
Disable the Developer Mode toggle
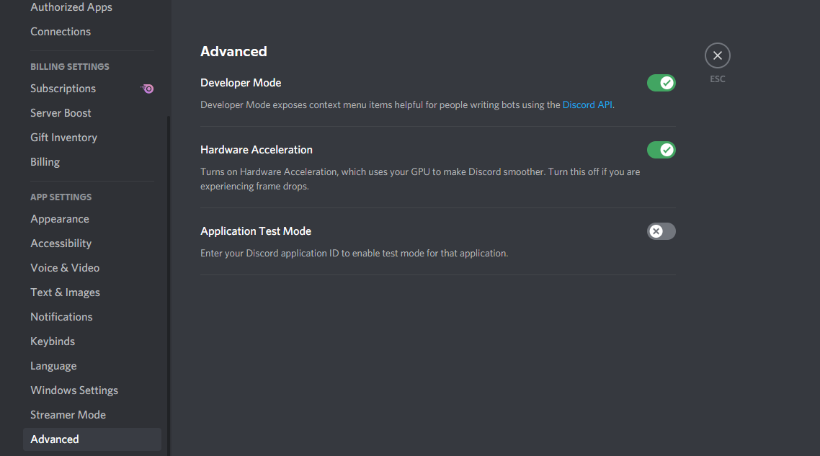(x=661, y=83)
